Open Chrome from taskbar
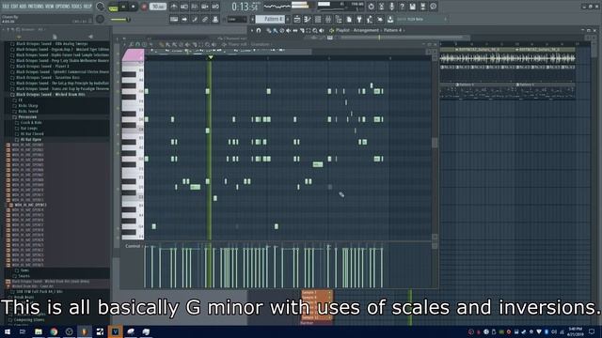The image size is (602, 338). point(54,331)
